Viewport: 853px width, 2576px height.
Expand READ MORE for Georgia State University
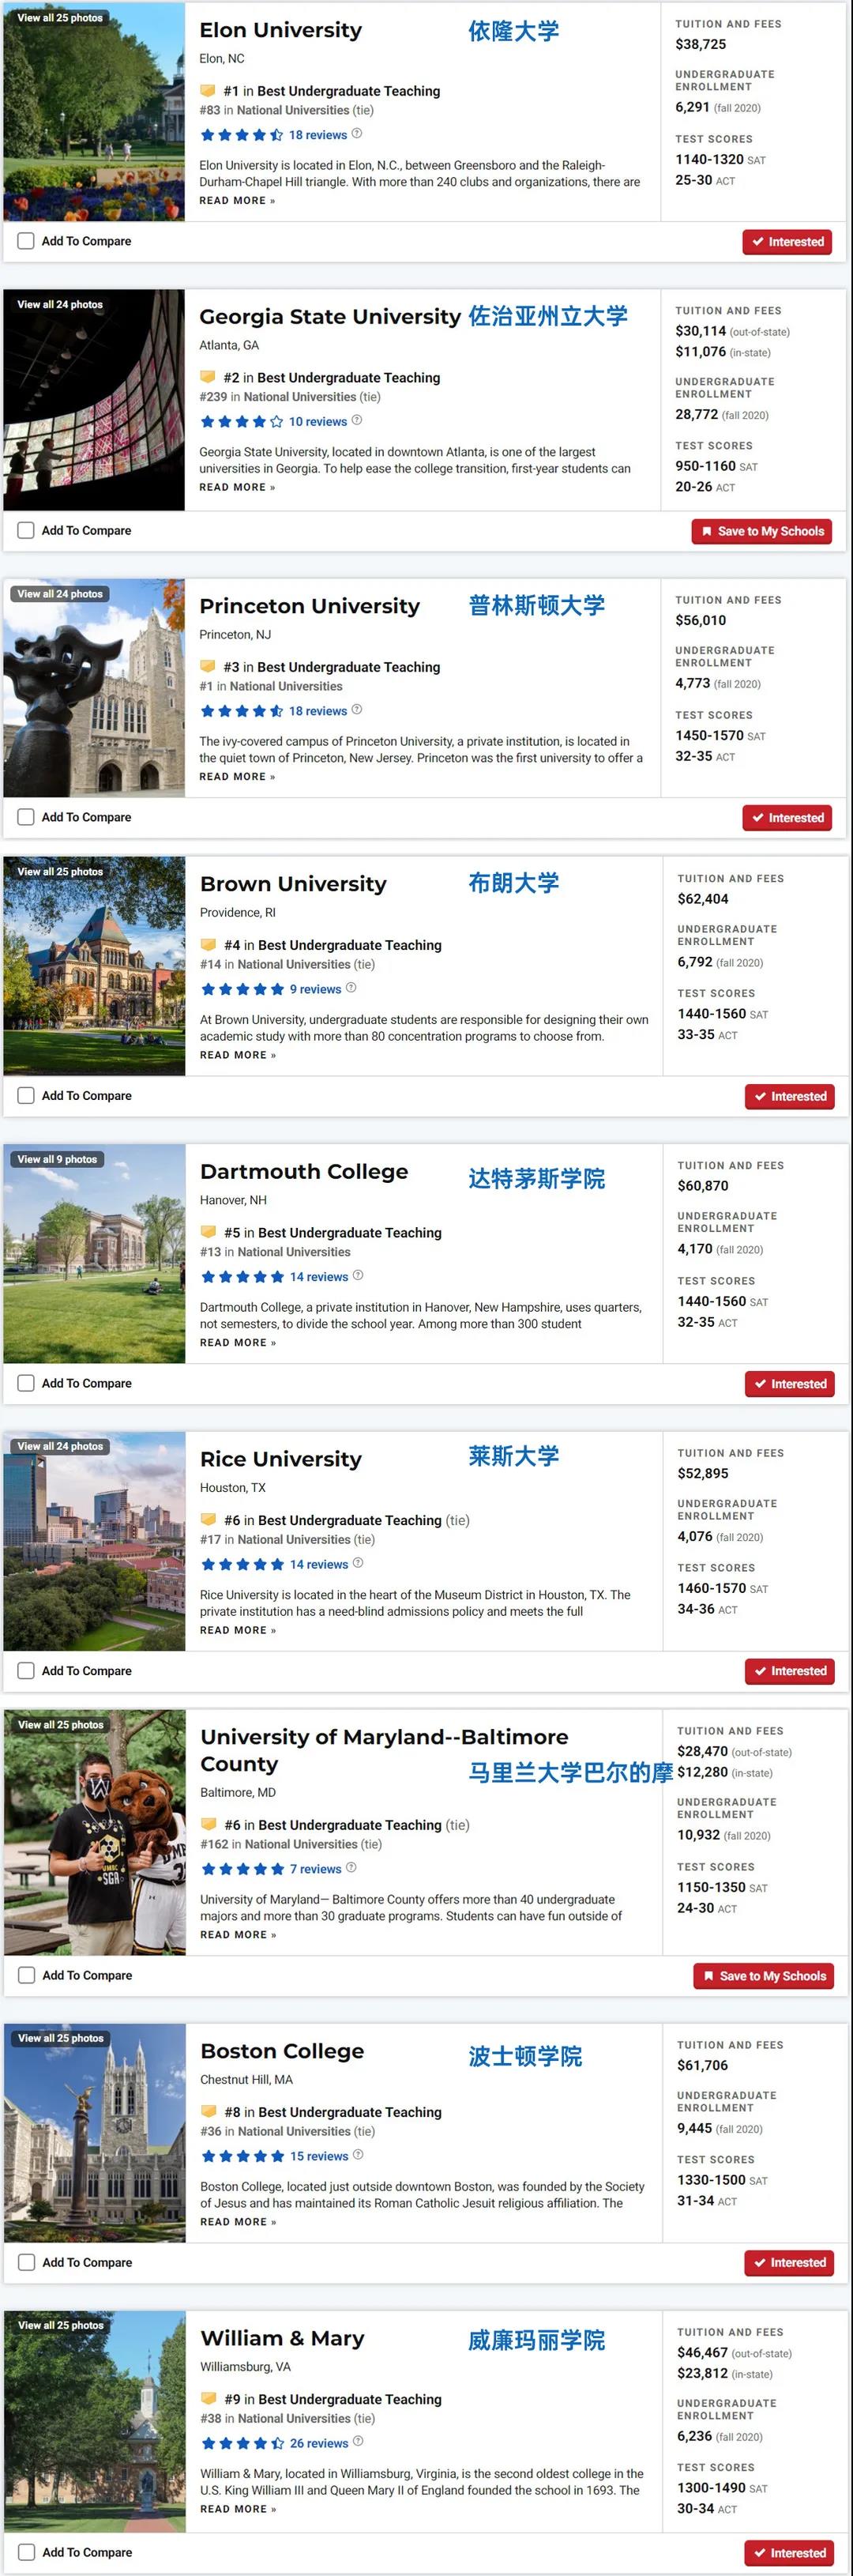click(x=237, y=488)
